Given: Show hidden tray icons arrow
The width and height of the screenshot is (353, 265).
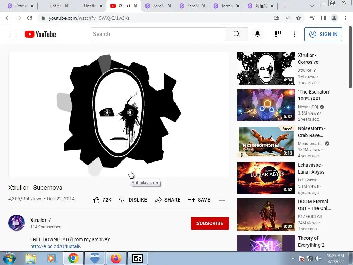Looking at the screenshot, I should coord(293,258).
